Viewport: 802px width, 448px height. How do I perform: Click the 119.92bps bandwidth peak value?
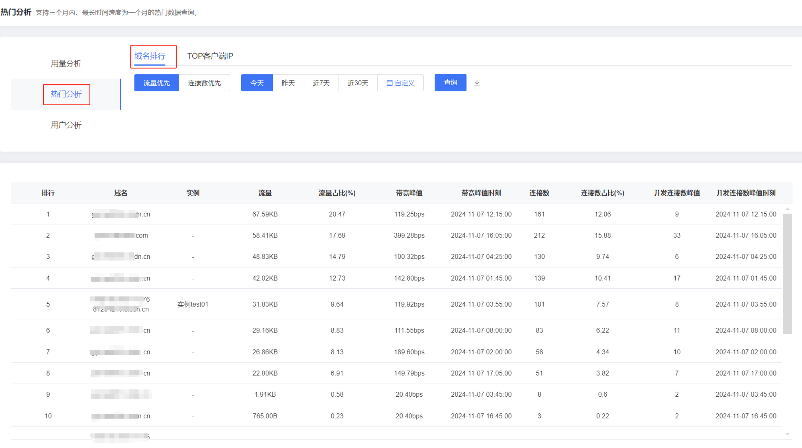[409, 304]
